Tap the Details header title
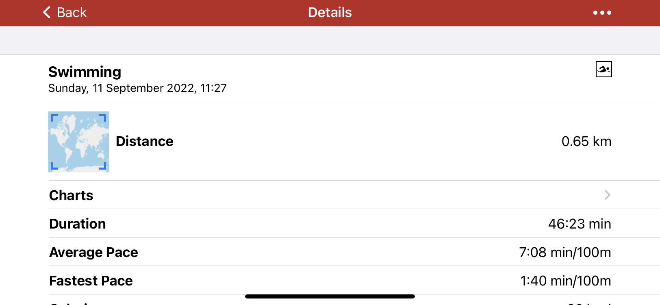Screen dimensions: 660x305 (x=330, y=13)
